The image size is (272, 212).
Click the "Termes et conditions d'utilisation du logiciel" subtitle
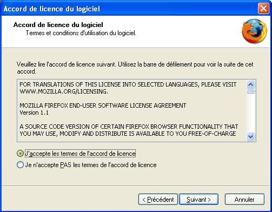click(x=81, y=33)
